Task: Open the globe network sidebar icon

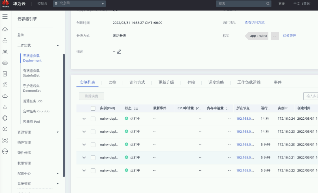Action: coord(5,118)
